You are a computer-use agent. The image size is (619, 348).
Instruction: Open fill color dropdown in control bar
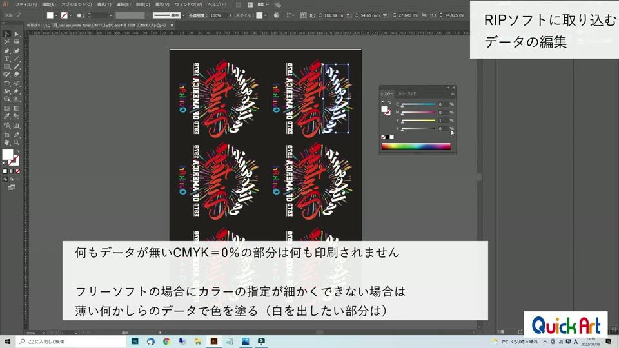tap(56, 15)
